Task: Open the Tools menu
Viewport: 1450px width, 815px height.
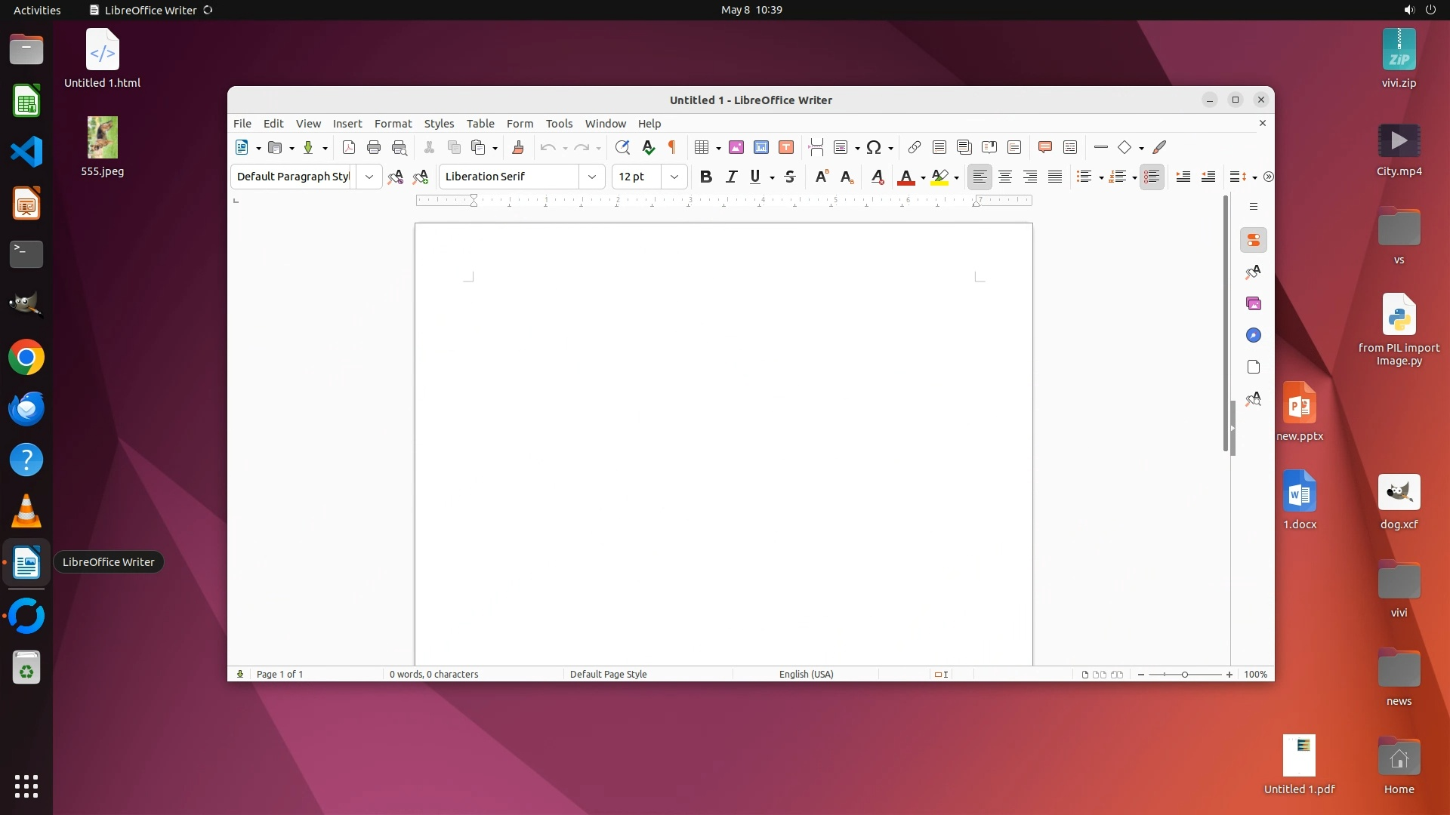Action: [559, 123]
